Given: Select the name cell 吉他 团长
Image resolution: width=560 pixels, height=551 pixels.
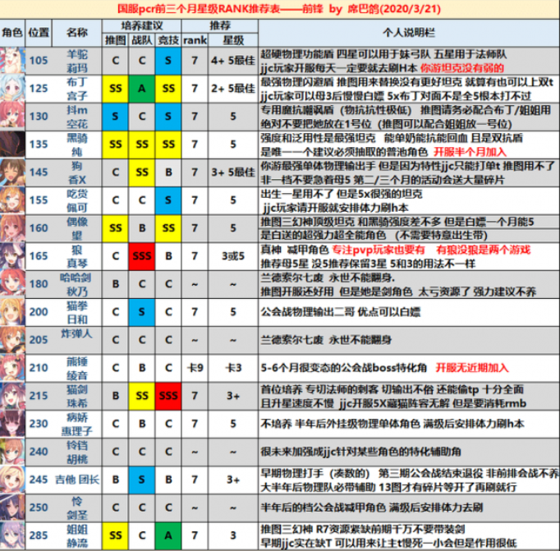Looking at the screenshot, I should (x=77, y=480).
